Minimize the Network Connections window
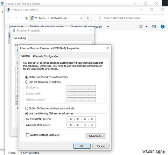Screen dimensions: 168x155 coord(141,10)
